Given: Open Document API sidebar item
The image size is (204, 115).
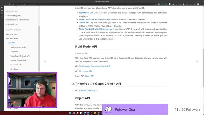Looking at the screenshot, I should (x=16, y=65).
